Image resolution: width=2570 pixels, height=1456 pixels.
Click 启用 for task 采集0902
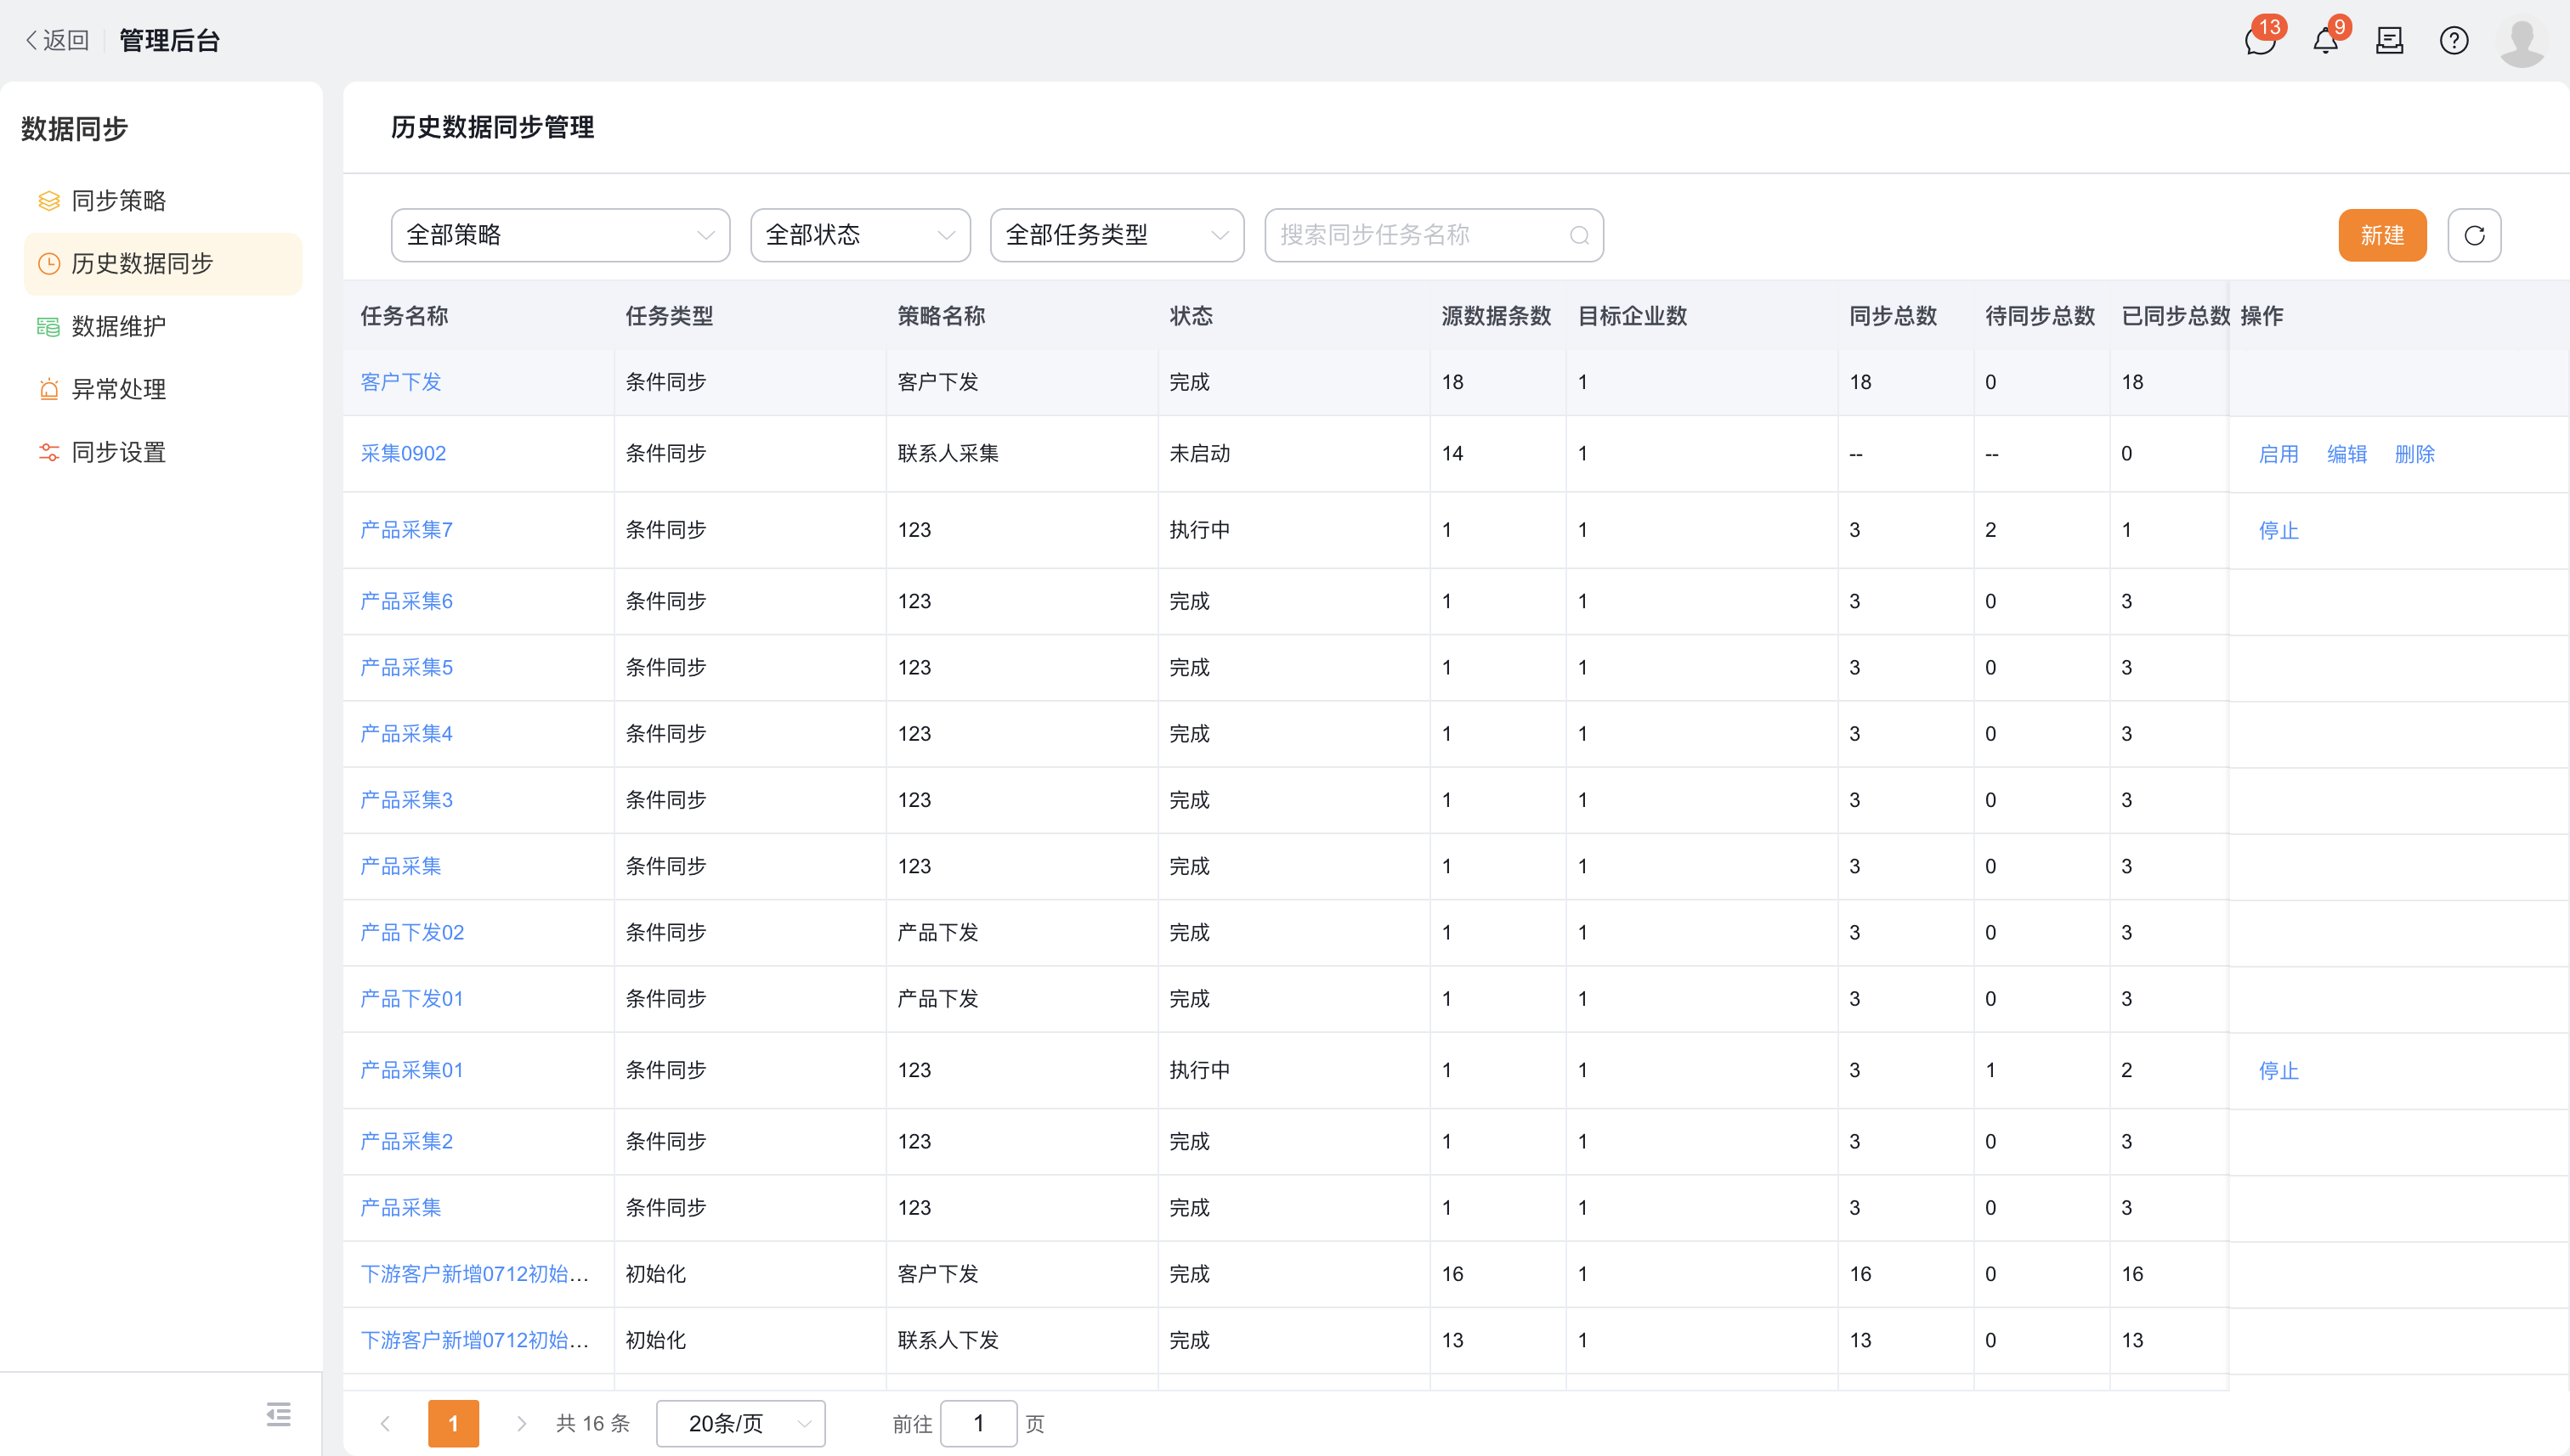click(x=2278, y=454)
